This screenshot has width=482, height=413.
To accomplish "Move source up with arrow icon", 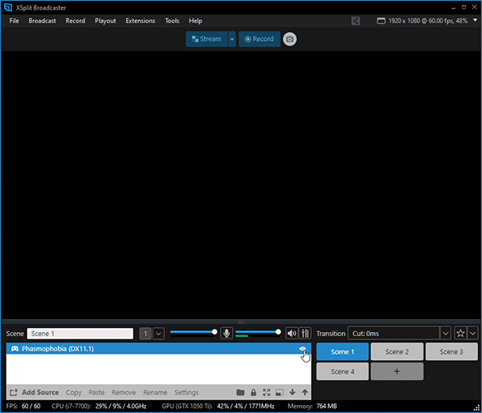I will point(305,392).
